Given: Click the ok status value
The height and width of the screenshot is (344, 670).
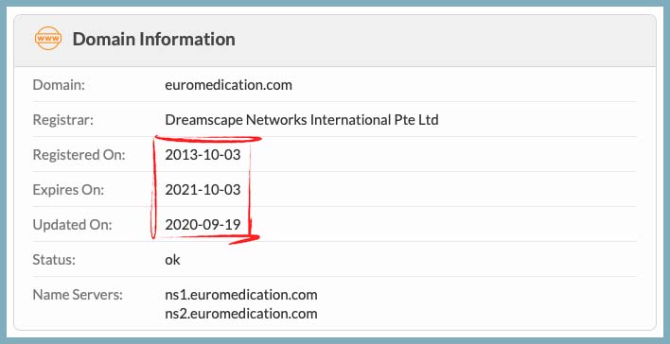Looking at the screenshot, I should tap(172, 260).
